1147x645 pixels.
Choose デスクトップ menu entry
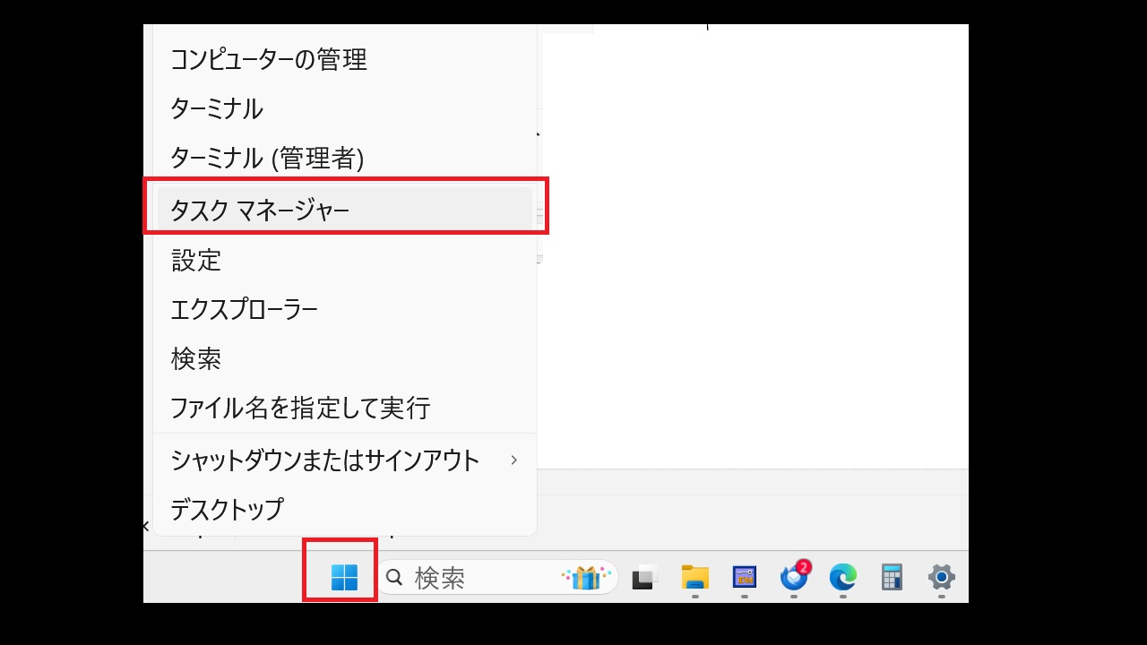(345, 510)
